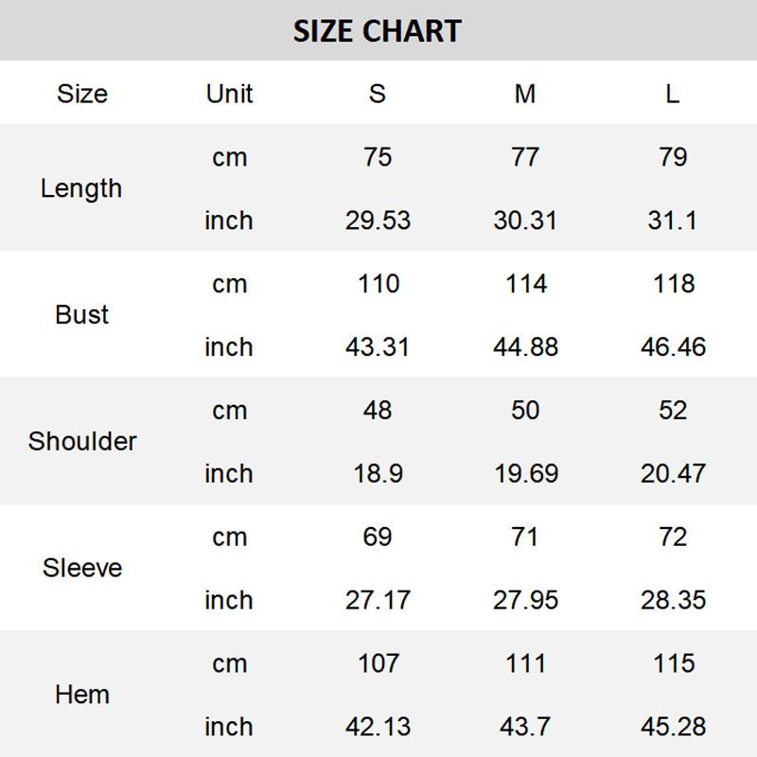The image size is (757, 757).
Task: Select the 114 cm bust value
Action: click(525, 284)
